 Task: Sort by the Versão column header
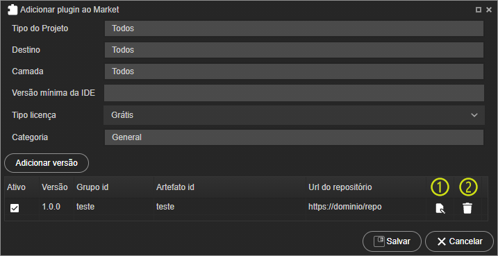55,187
